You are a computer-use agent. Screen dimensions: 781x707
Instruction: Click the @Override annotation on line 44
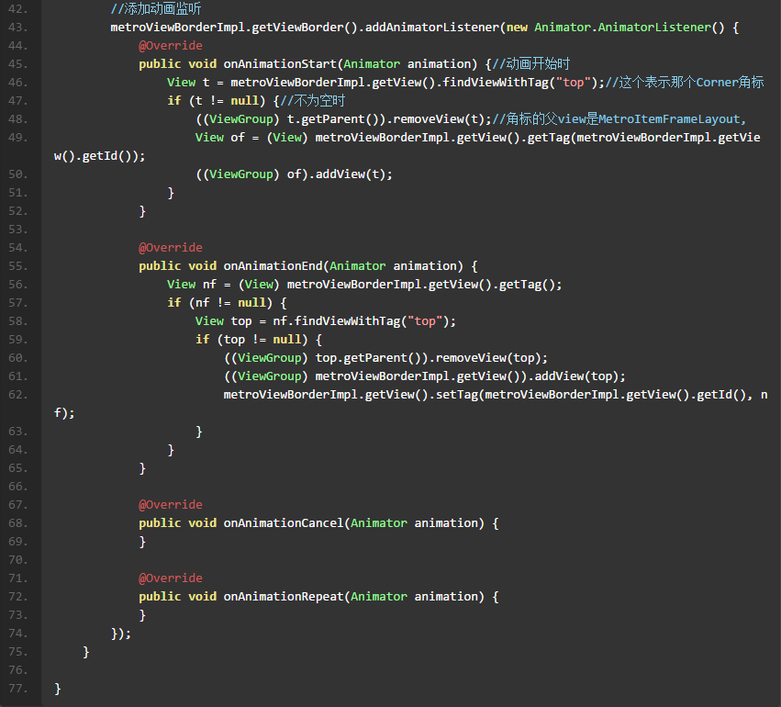(x=171, y=46)
